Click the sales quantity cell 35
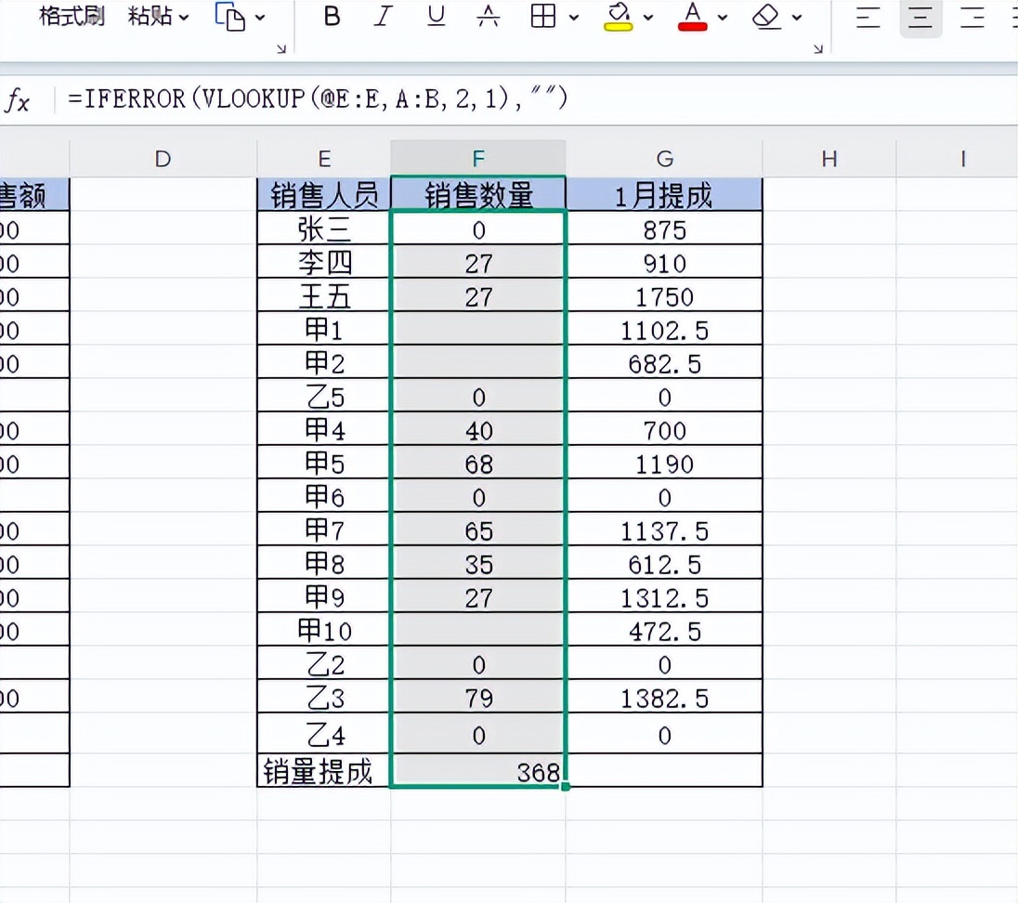1018x903 pixels. (478, 563)
